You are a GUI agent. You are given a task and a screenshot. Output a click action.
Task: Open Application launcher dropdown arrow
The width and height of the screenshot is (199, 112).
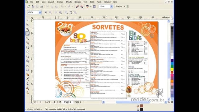pos(91,7)
